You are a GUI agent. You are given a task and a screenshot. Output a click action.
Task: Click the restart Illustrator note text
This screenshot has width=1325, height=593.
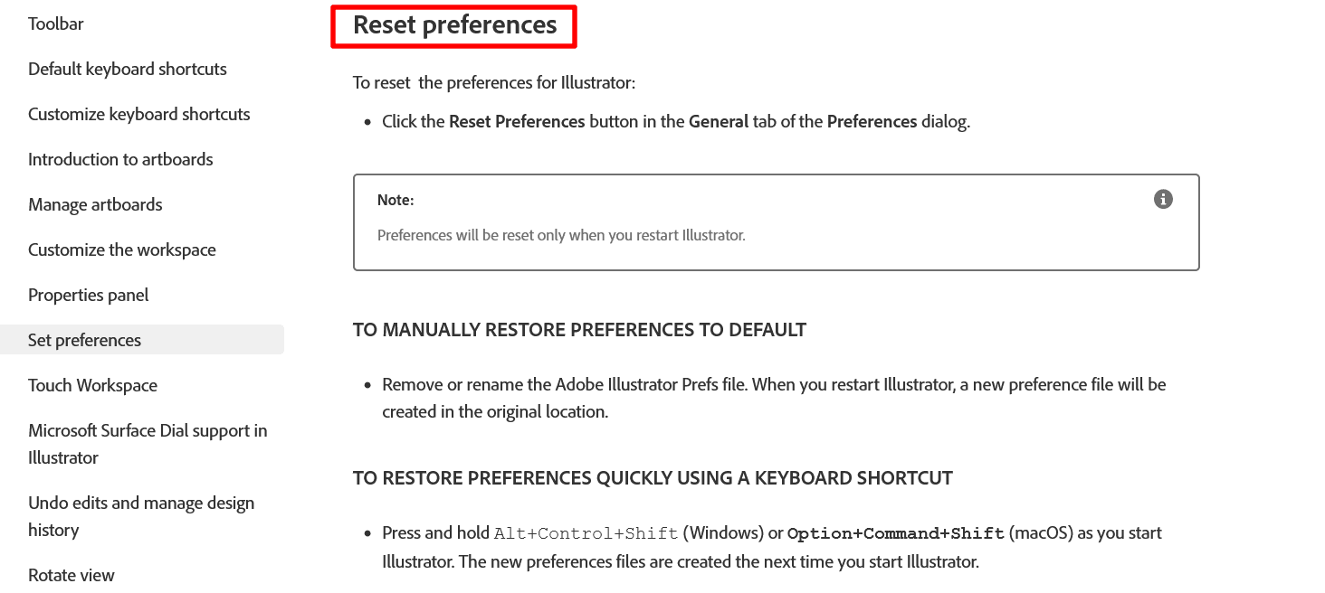pos(561,235)
